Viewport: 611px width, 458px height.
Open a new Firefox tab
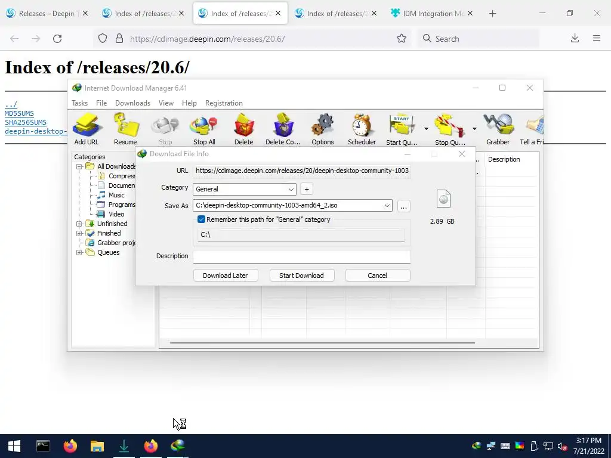[x=492, y=14]
